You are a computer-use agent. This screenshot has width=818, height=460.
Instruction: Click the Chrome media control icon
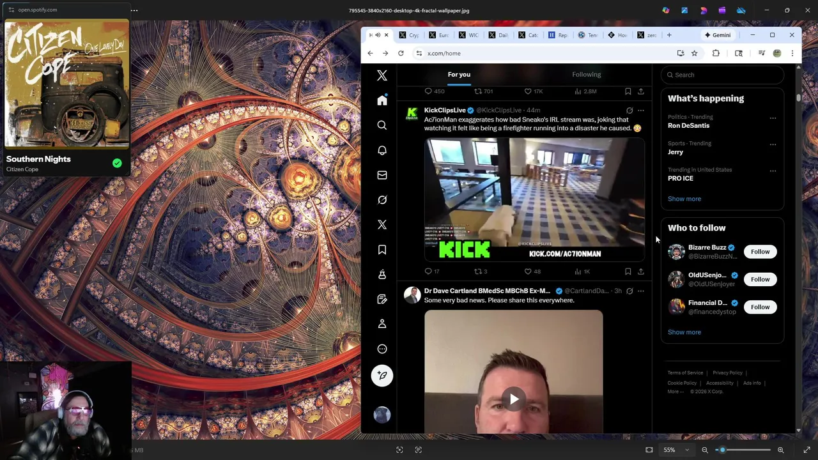coord(761,53)
